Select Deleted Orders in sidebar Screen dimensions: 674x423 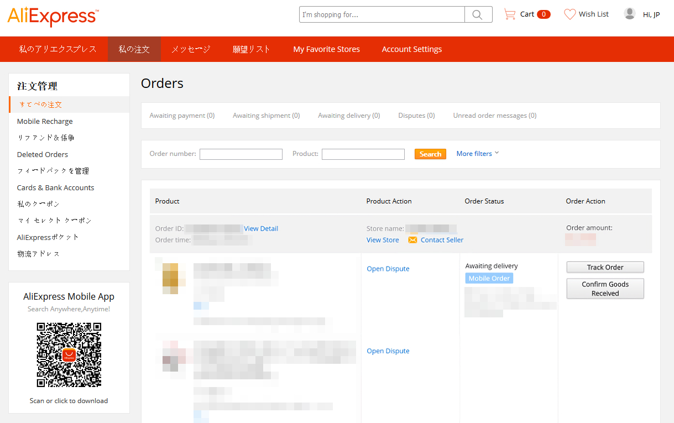coord(43,154)
